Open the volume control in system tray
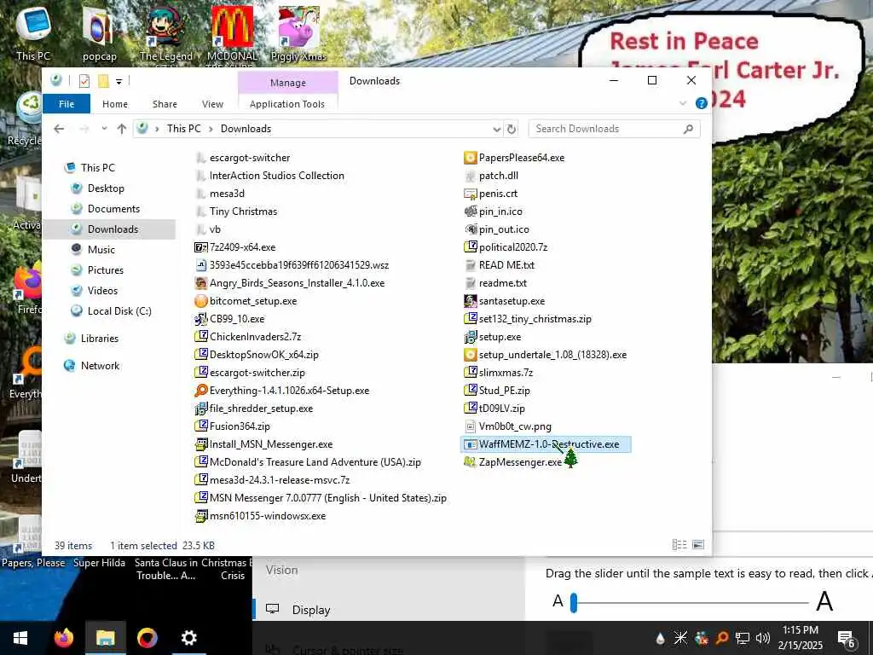The width and height of the screenshot is (873, 655). pyautogui.click(x=763, y=638)
